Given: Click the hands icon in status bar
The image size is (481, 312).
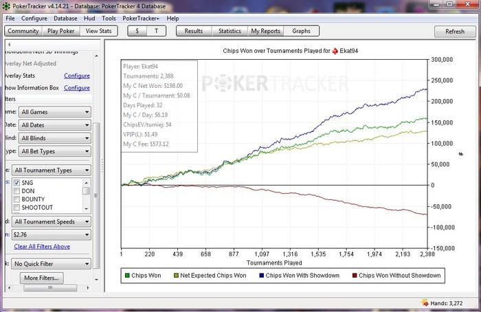Looking at the screenshot, I should [425, 303].
